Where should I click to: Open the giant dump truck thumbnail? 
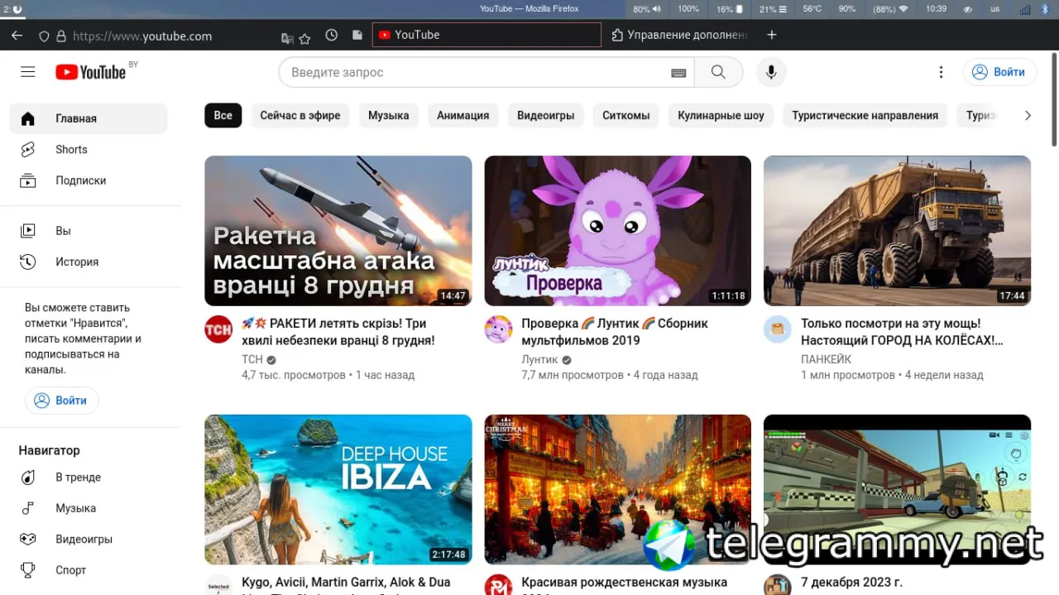point(898,231)
